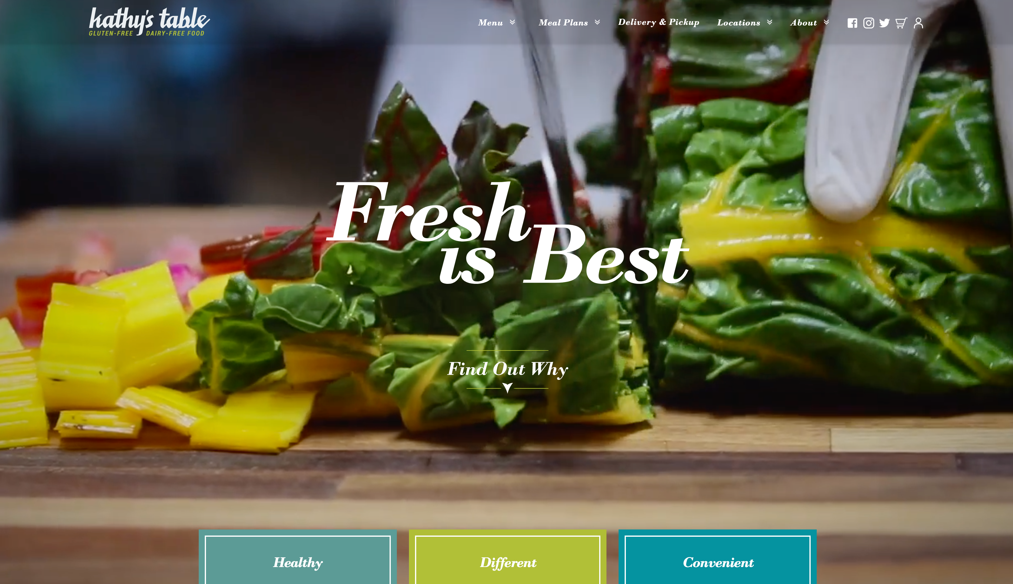Open the user account icon
The width and height of the screenshot is (1013, 584).
click(918, 23)
